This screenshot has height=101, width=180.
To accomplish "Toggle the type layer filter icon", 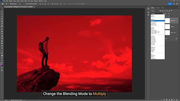I will (x=165, y=11).
